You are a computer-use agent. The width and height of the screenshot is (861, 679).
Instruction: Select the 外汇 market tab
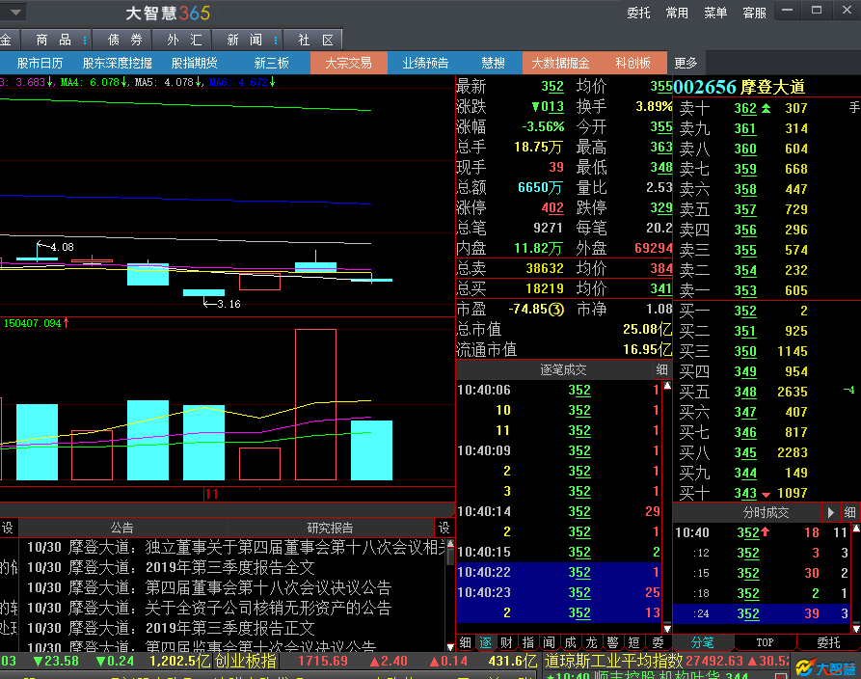(x=184, y=41)
